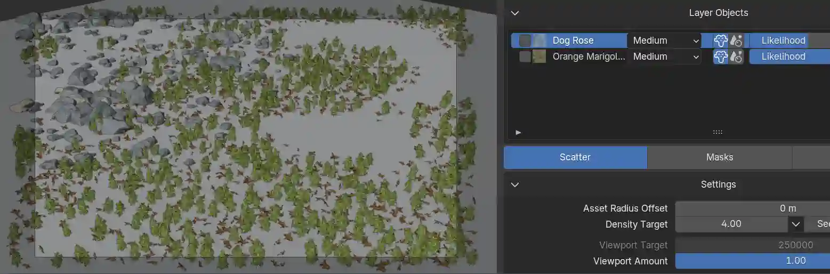Click the Viewport Amount slider

click(752, 261)
